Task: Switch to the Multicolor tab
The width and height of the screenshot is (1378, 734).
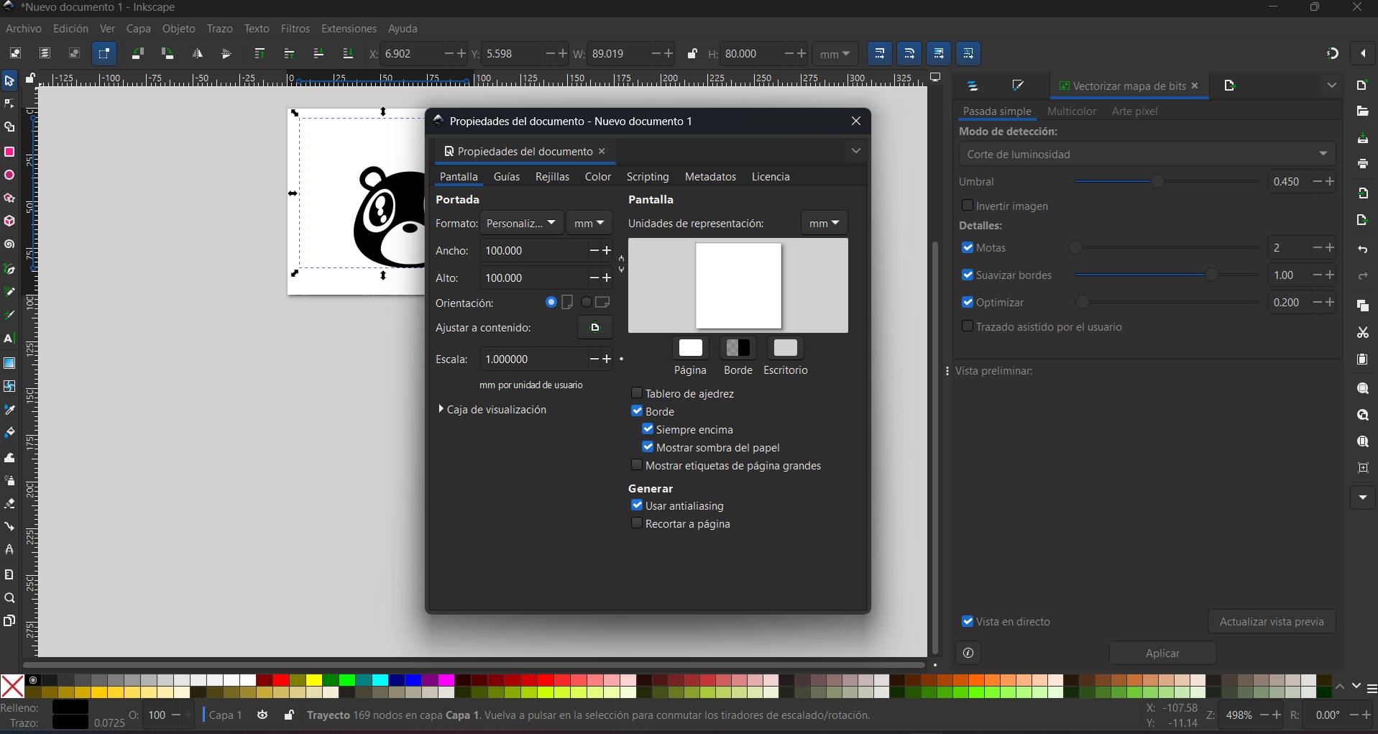Action: pyautogui.click(x=1072, y=111)
